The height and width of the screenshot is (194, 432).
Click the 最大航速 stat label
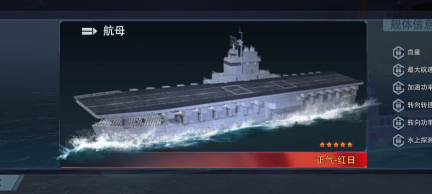(x=419, y=70)
